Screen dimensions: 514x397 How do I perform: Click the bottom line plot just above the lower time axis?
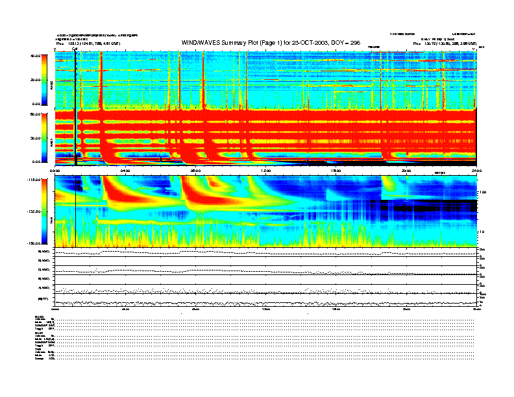point(265,300)
